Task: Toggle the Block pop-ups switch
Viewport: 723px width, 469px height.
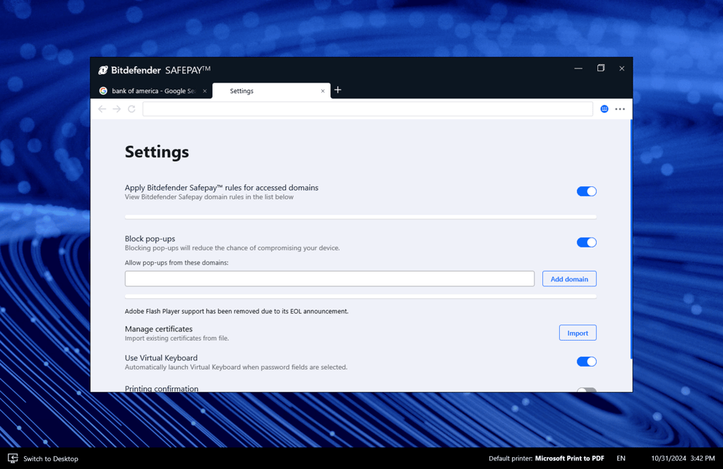Action: pyautogui.click(x=587, y=243)
